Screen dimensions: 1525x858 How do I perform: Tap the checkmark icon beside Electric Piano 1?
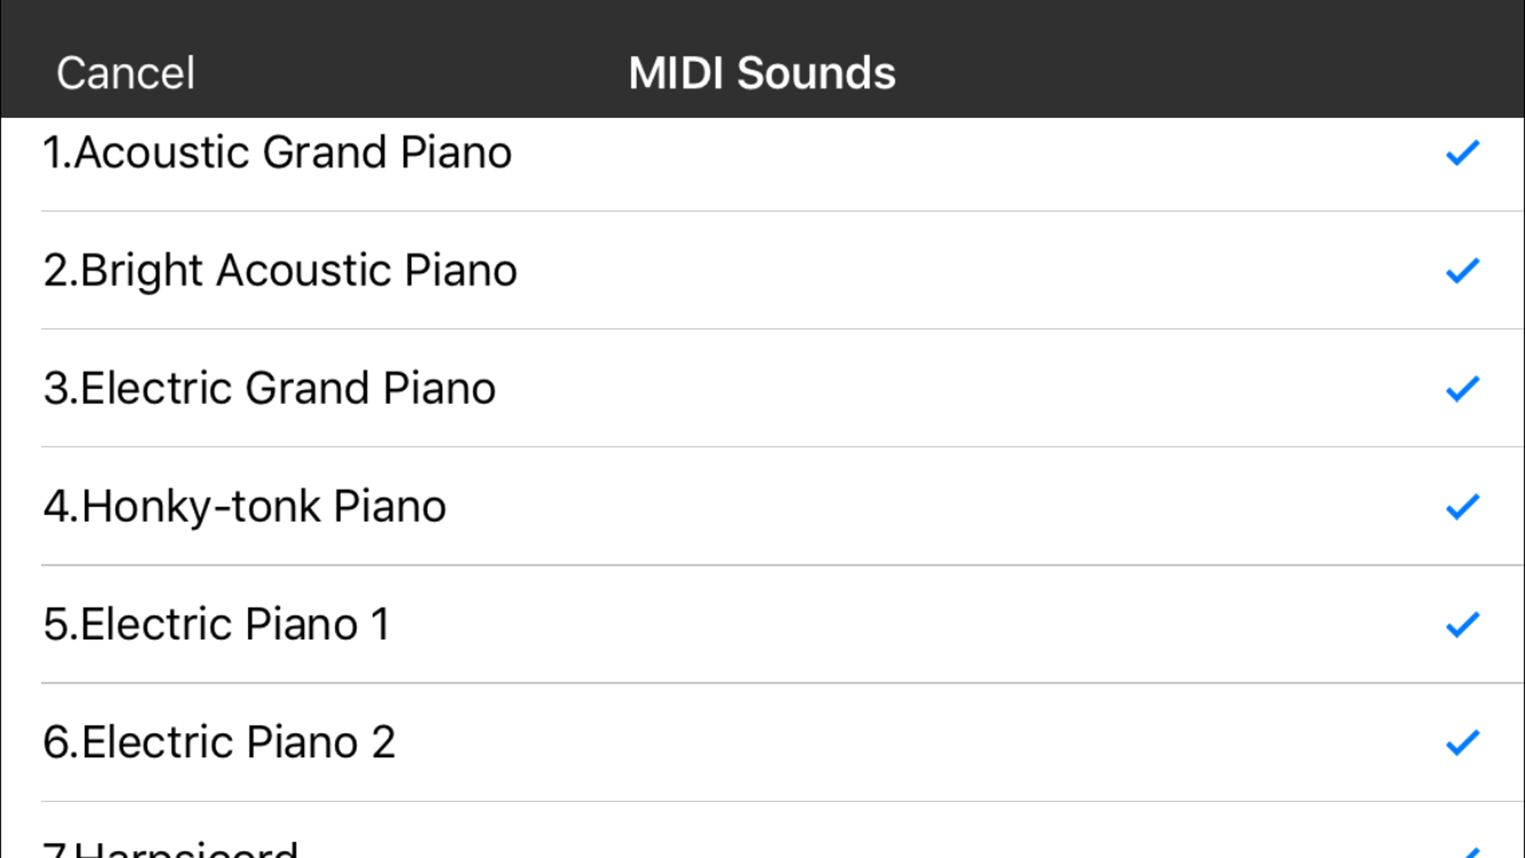tap(1461, 626)
